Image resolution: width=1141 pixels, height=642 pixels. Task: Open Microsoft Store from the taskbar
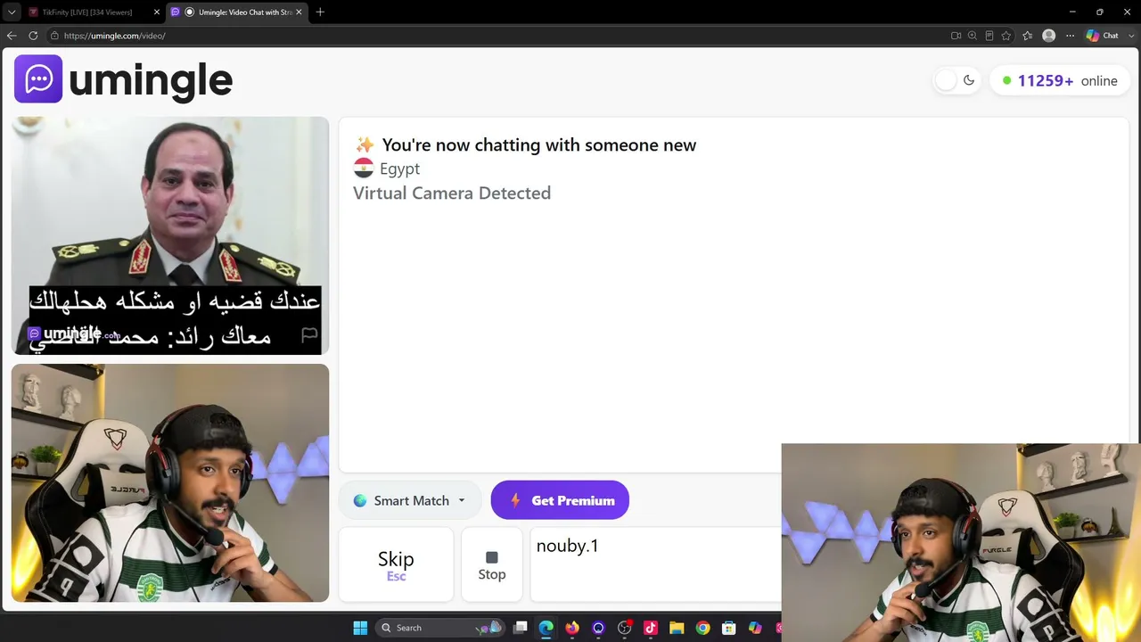728,628
